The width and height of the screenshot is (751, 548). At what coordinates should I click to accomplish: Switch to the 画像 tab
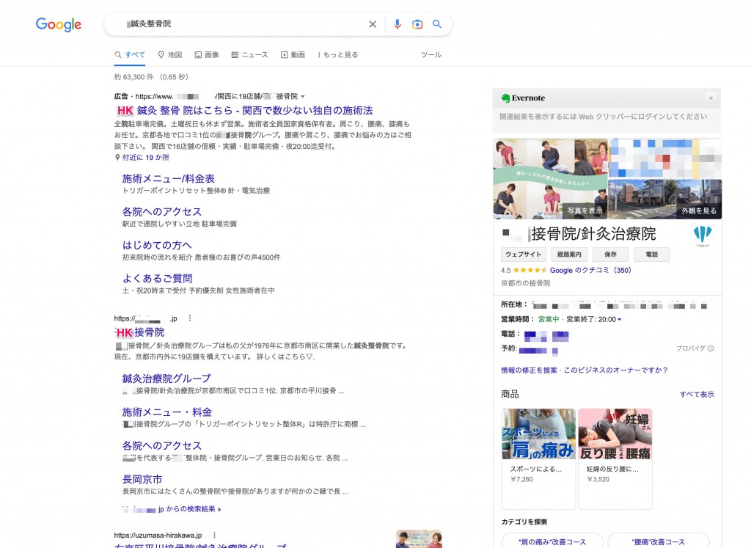(206, 54)
